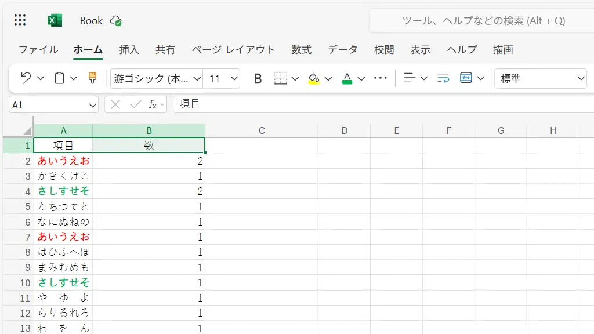Select cell まみむめも
The image size is (594, 334).
coord(63,267)
